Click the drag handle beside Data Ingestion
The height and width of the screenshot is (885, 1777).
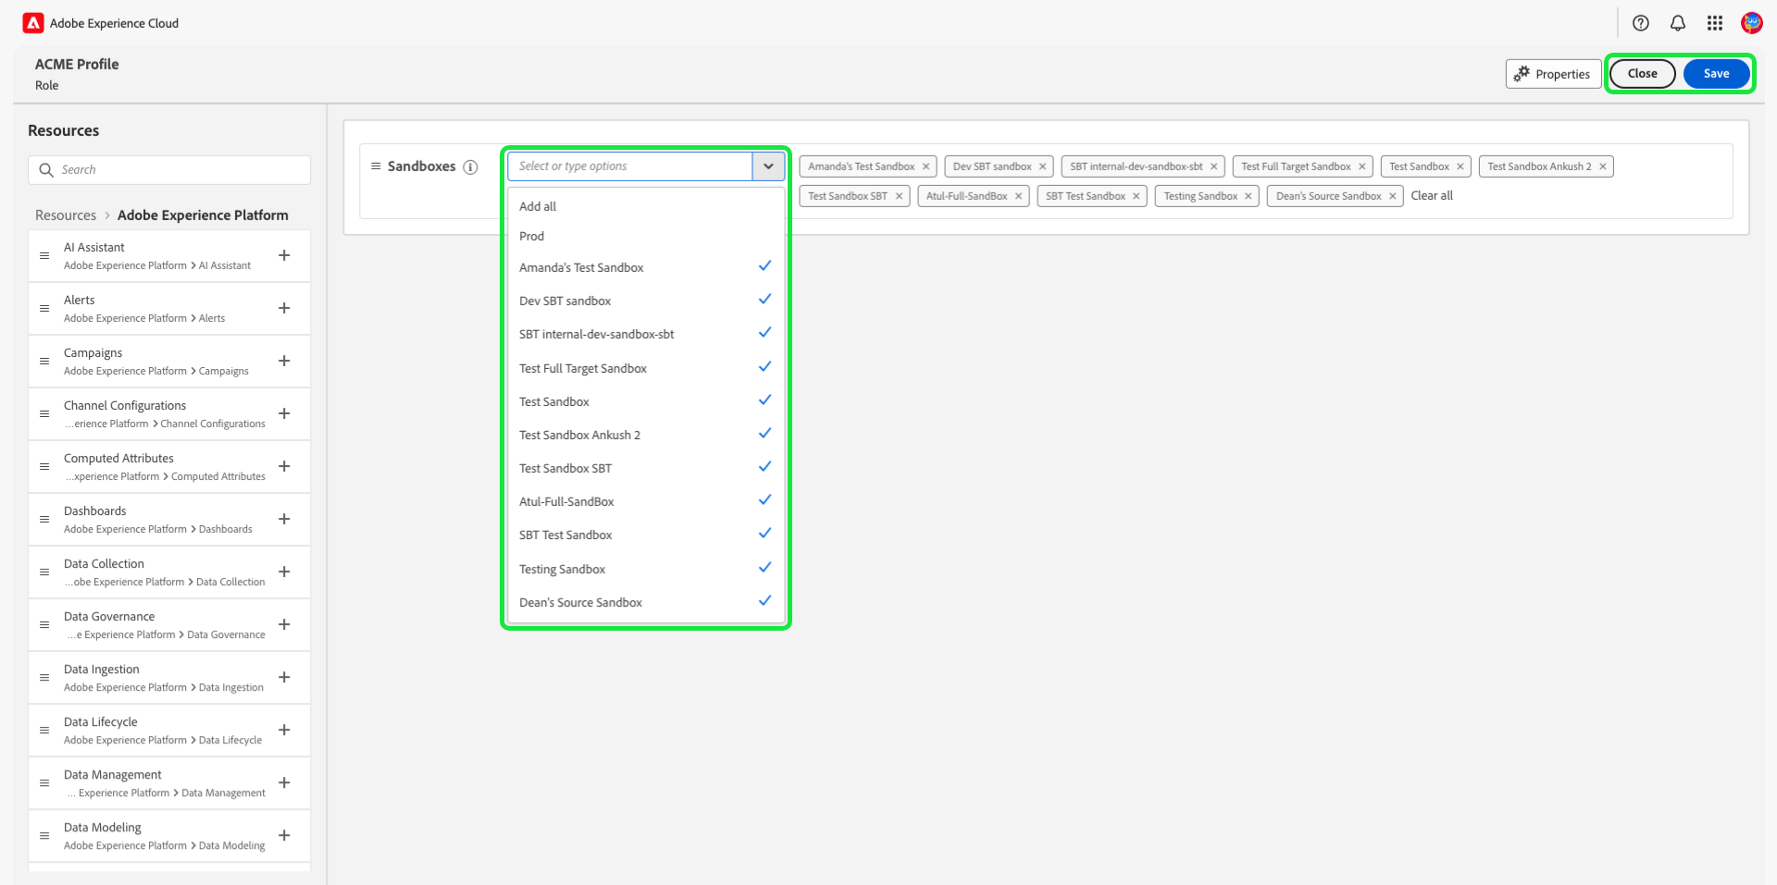tap(44, 677)
